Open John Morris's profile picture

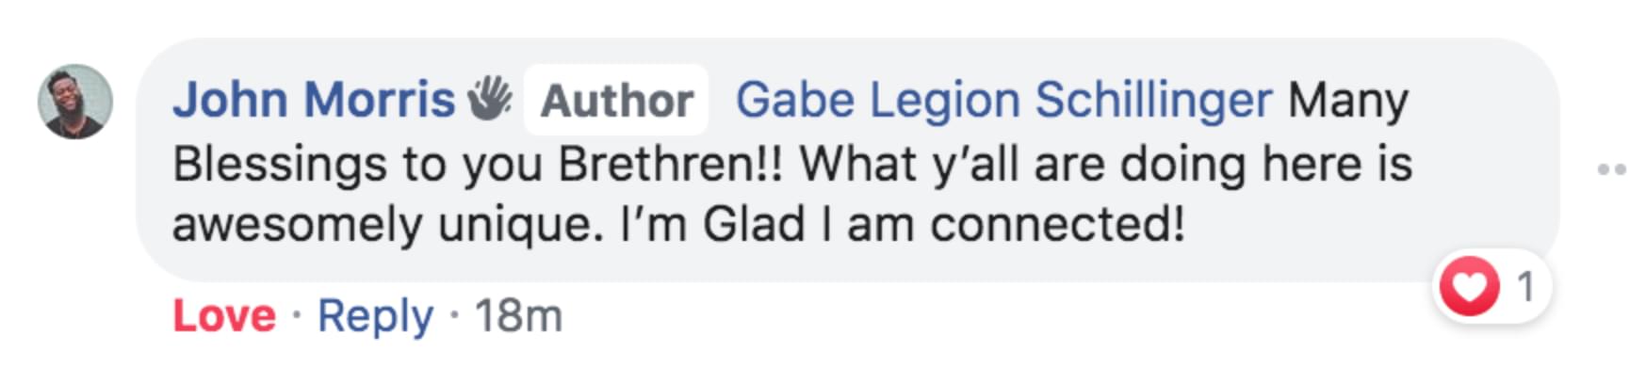[x=75, y=102]
